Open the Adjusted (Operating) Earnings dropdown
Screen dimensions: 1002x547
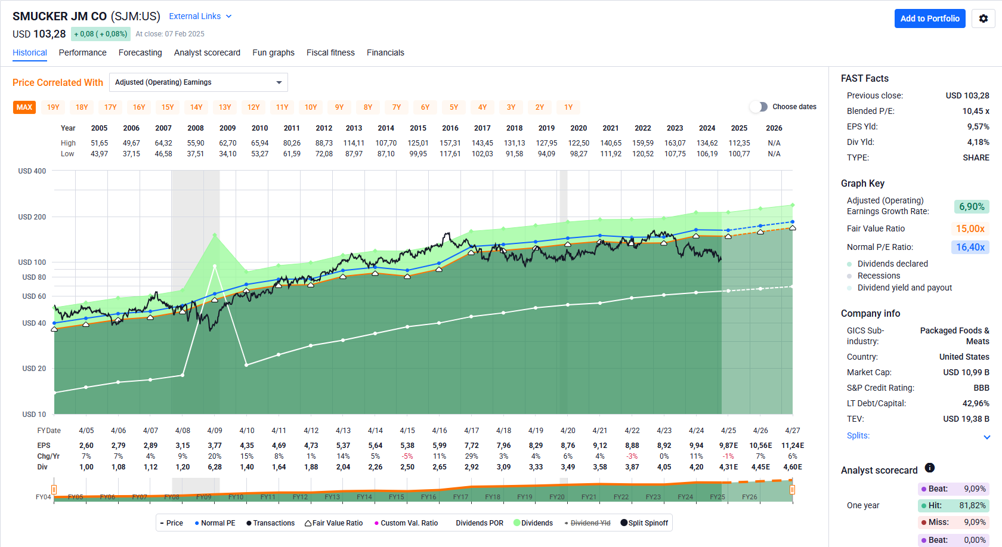(x=198, y=82)
